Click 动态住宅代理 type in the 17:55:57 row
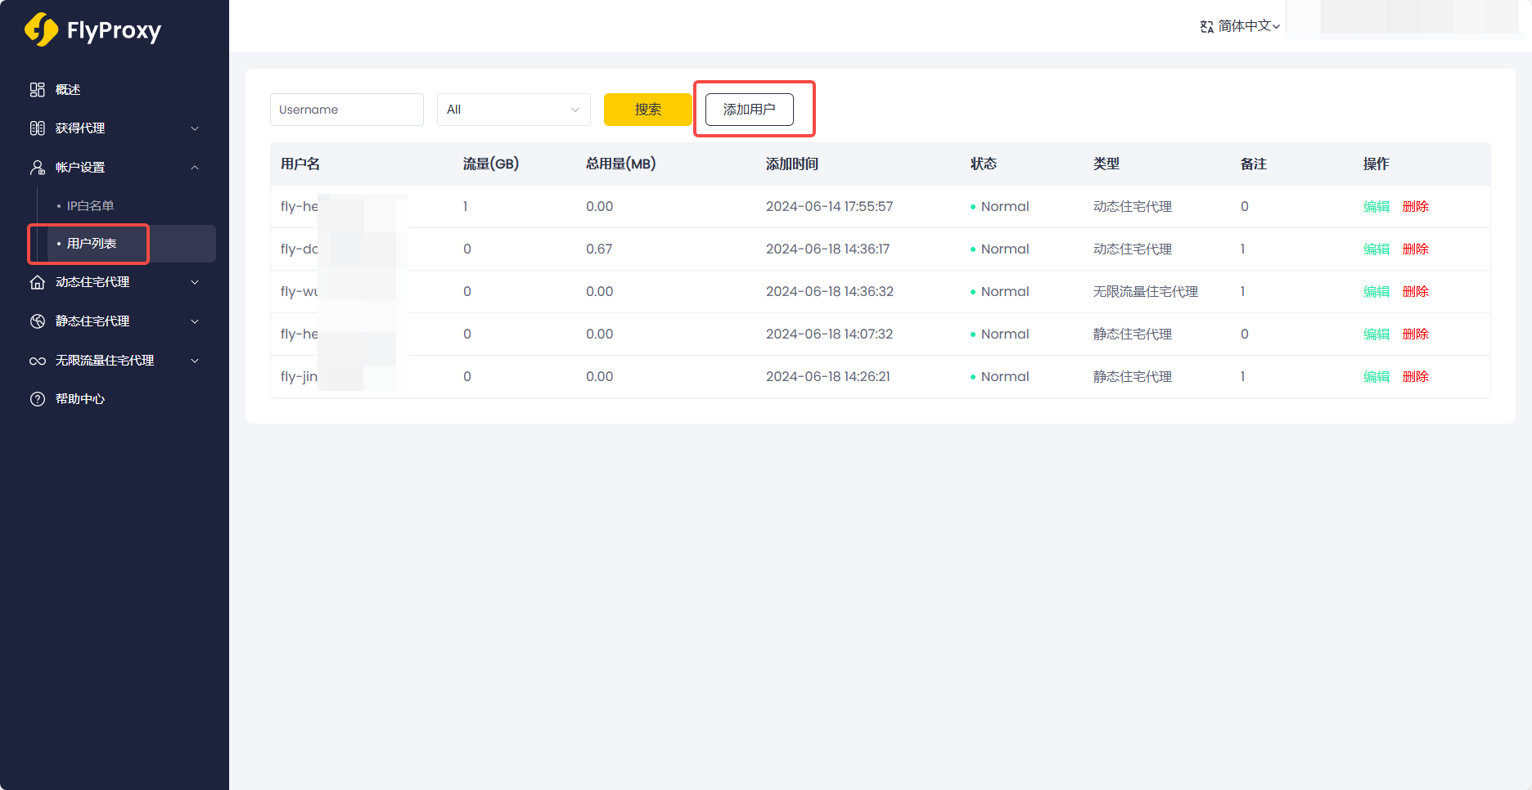The height and width of the screenshot is (790, 1532). (1133, 207)
